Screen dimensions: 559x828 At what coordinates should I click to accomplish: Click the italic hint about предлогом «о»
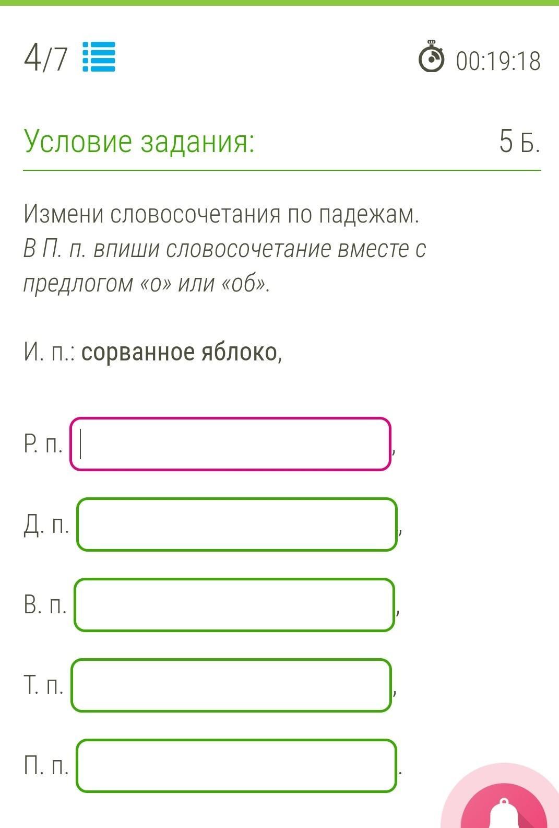[224, 266]
